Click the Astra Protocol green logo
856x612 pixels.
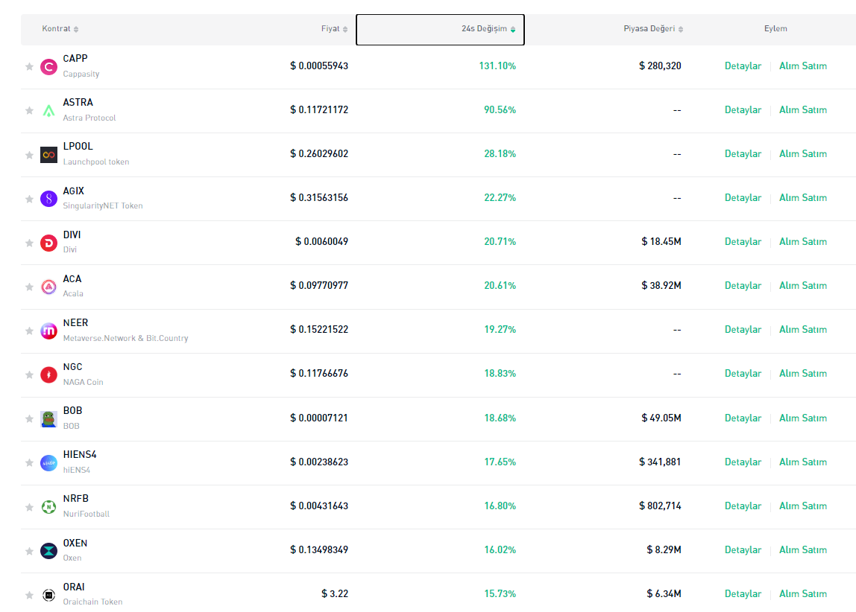48,111
